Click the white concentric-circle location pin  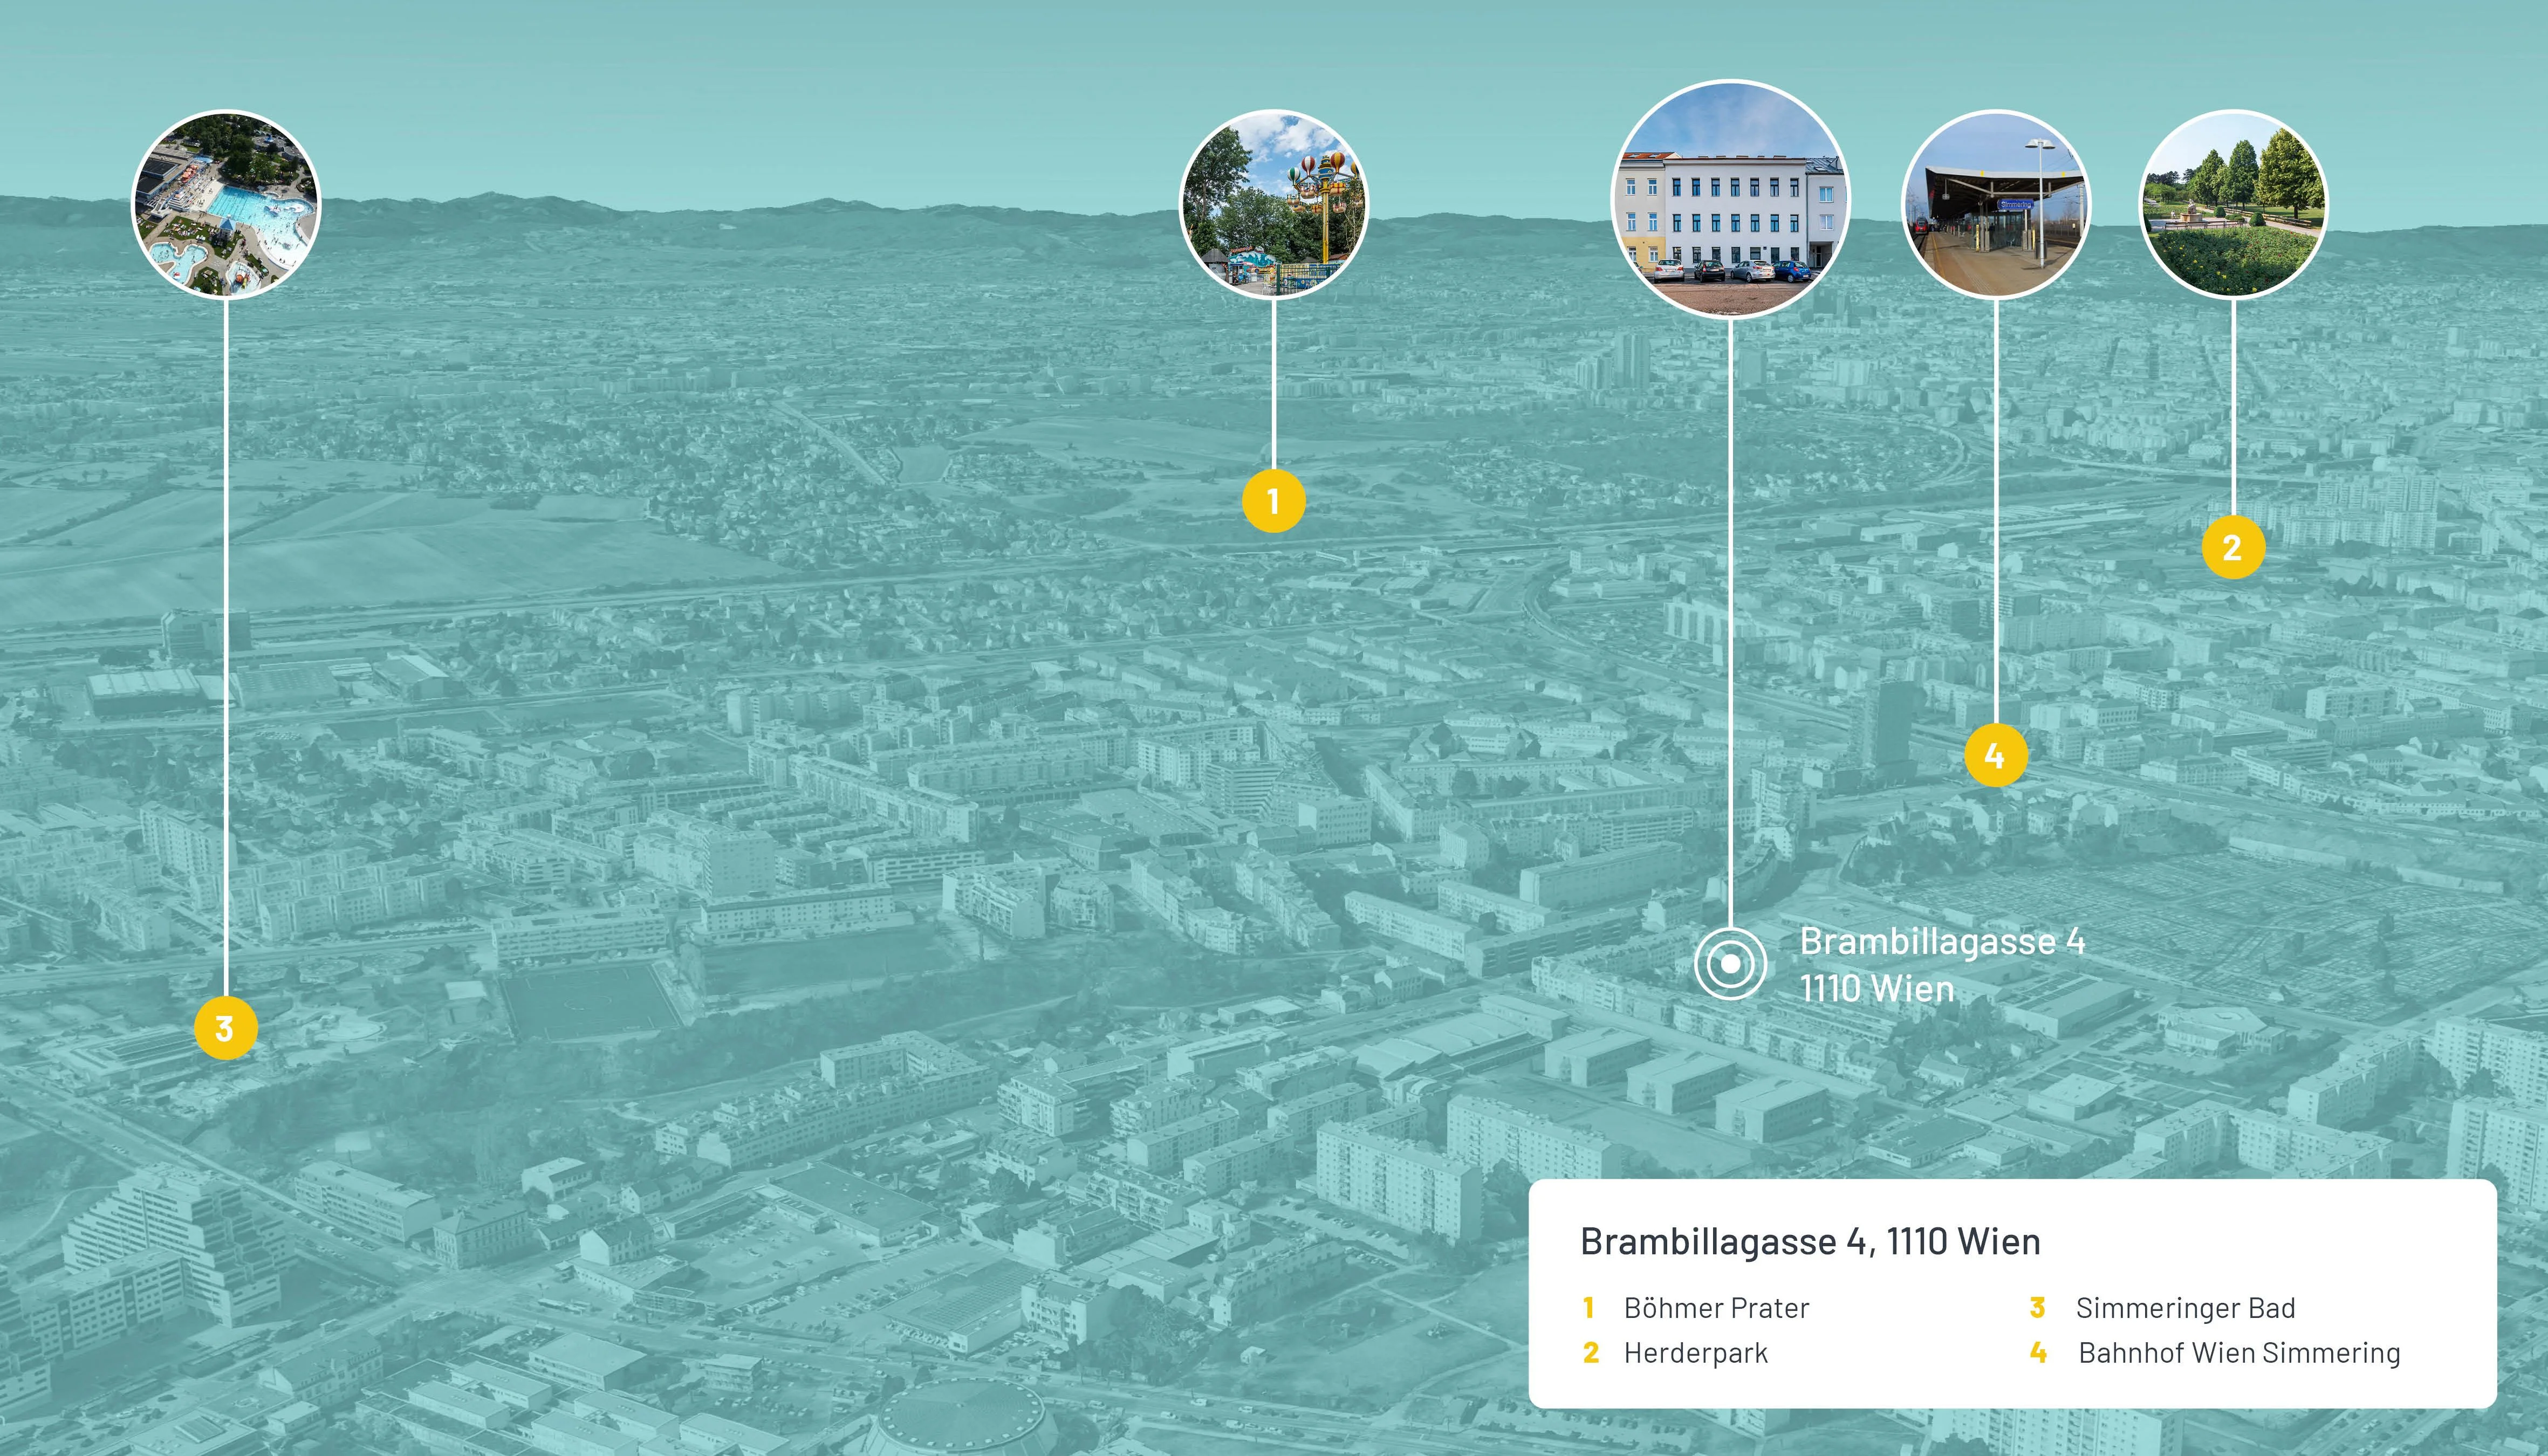[1730, 964]
